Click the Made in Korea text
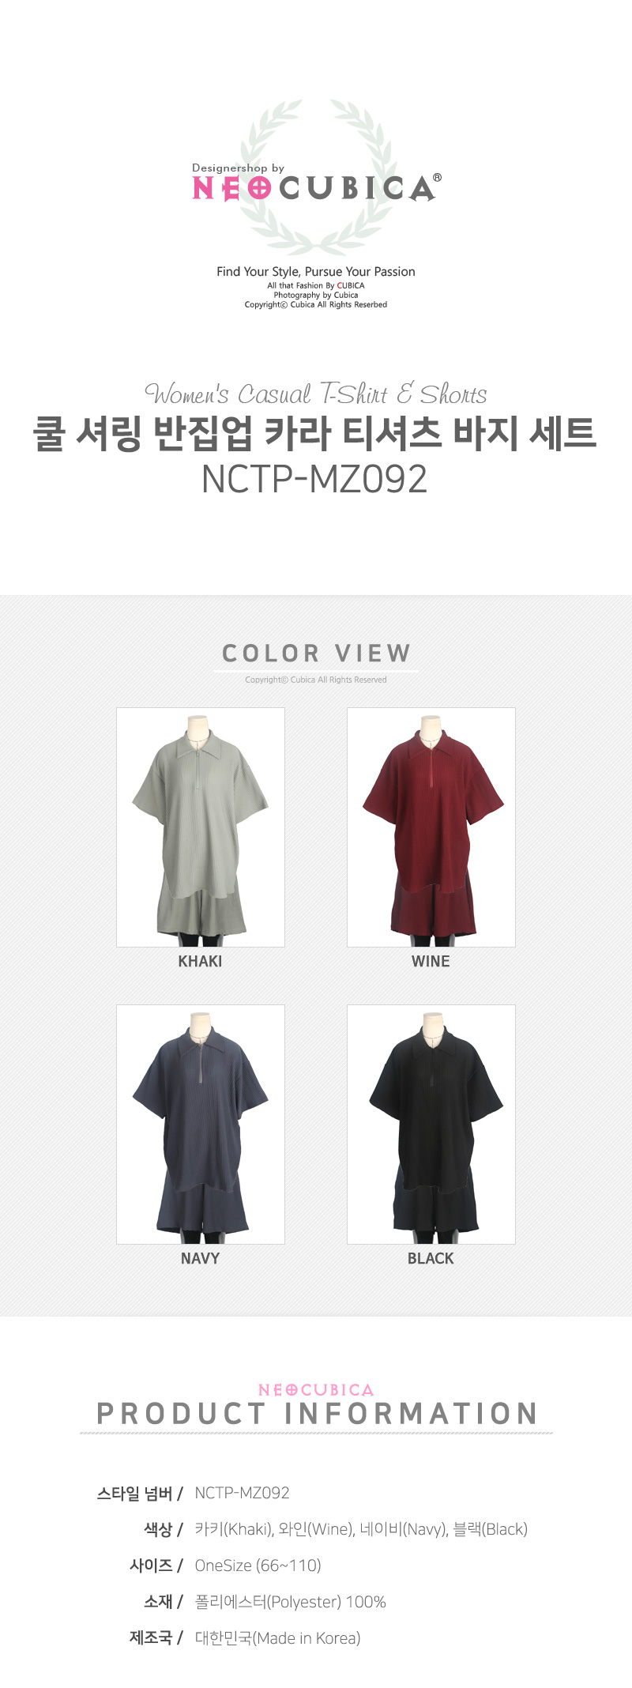 pos(277,1638)
